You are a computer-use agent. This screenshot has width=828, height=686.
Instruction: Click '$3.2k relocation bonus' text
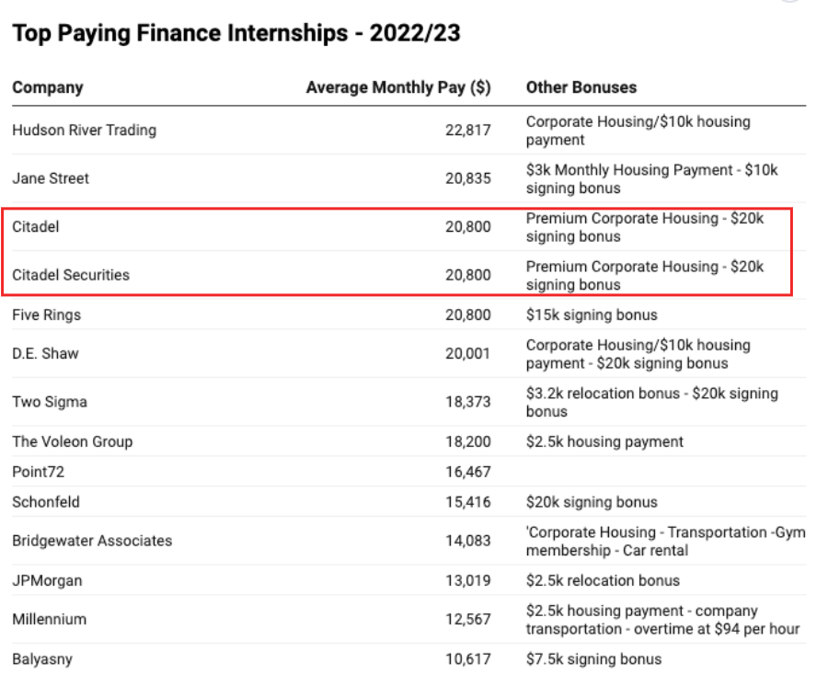coord(603,394)
